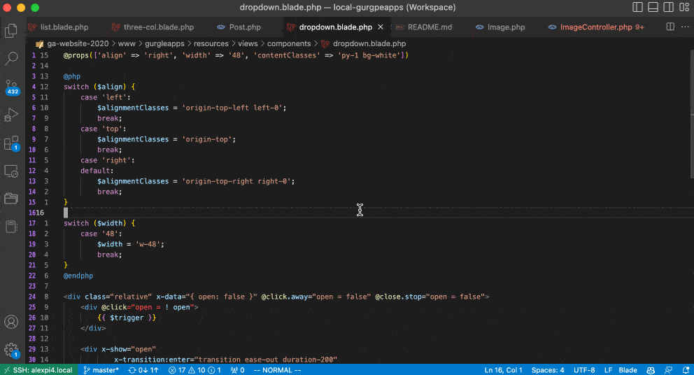Toggle the secondary sidebar layout button

pyautogui.click(x=668, y=8)
